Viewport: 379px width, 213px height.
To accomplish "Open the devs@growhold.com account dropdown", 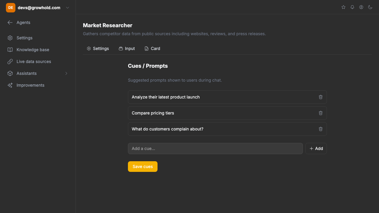I will click(x=68, y=8).
